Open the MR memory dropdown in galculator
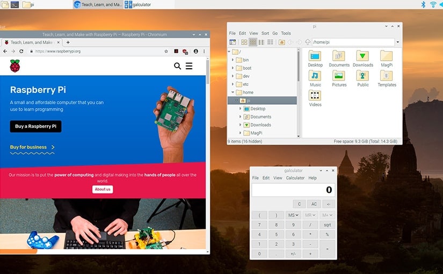 310,215
